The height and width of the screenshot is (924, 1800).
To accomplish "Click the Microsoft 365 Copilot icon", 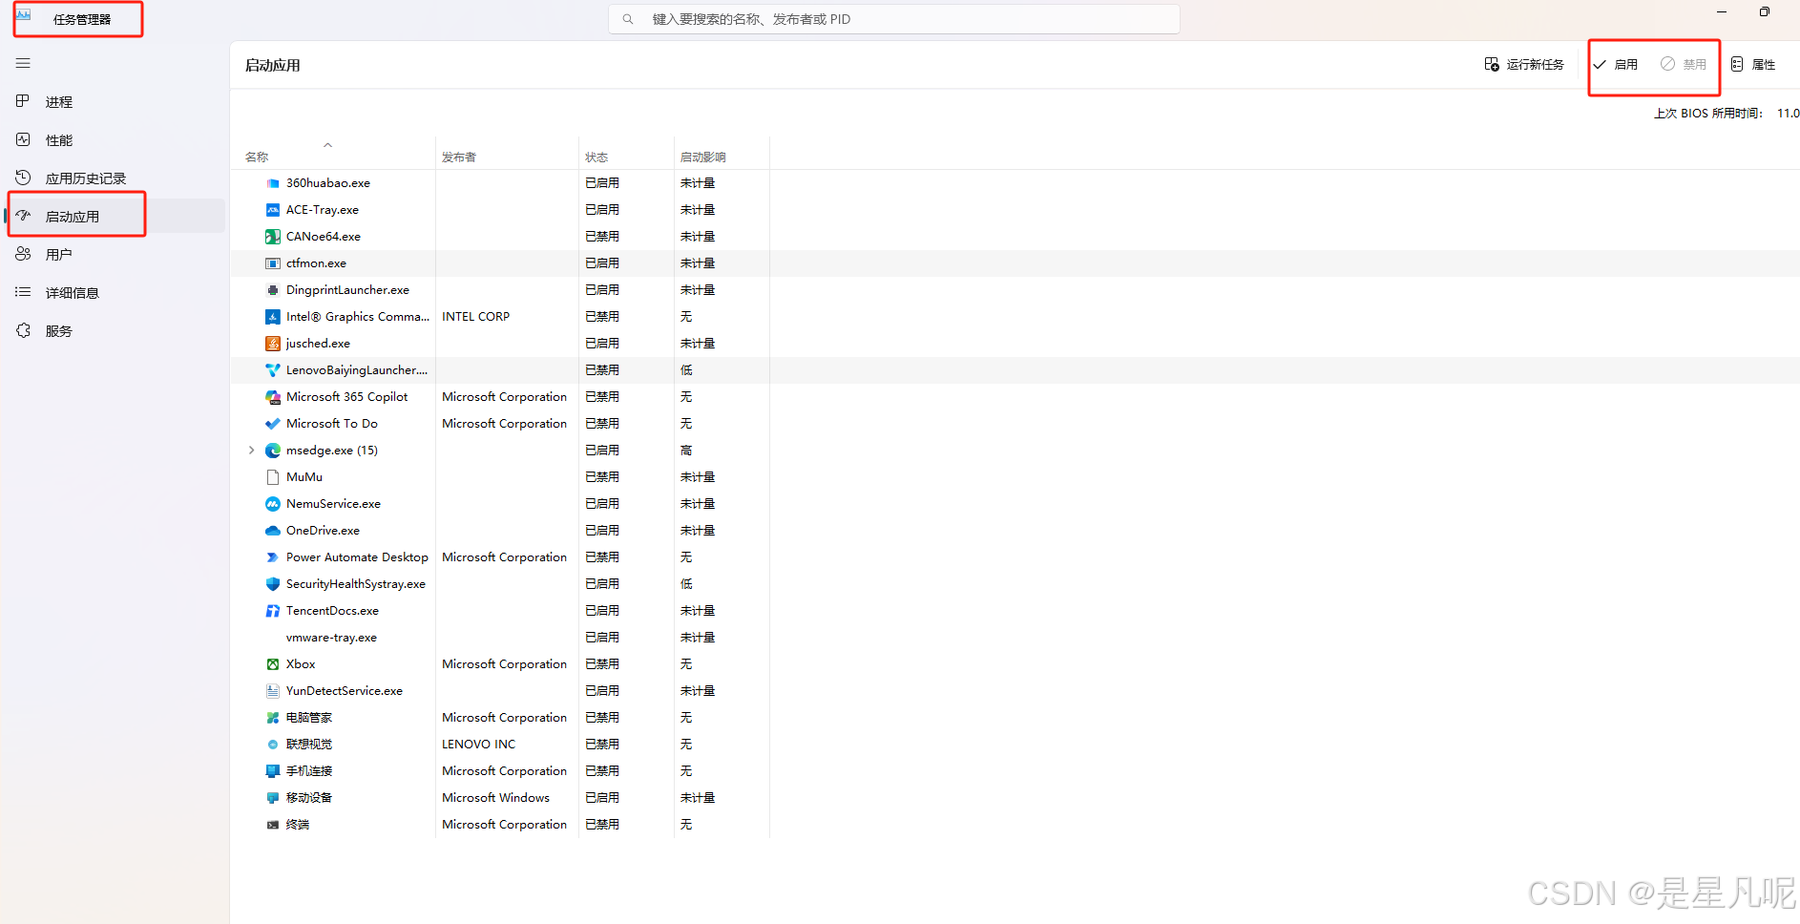I will point(273,397).
